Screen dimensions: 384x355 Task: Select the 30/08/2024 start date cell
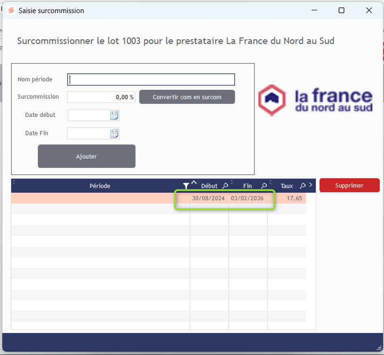208,198
